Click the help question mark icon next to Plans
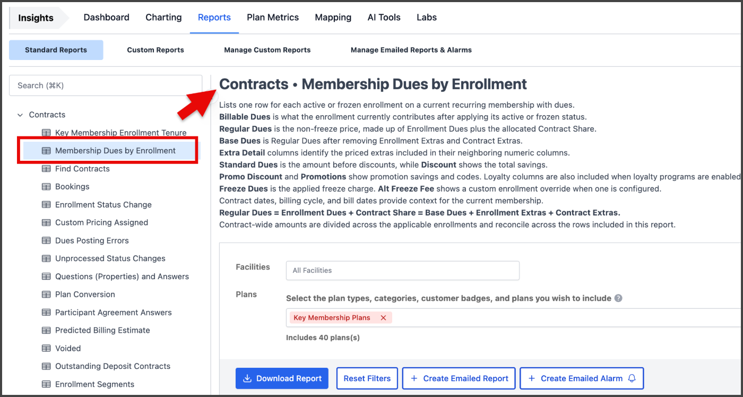 (618, 298)
